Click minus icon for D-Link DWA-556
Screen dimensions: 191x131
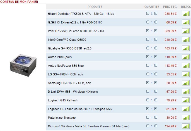point(148,91)
